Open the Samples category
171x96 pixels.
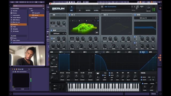click(15, 29)
